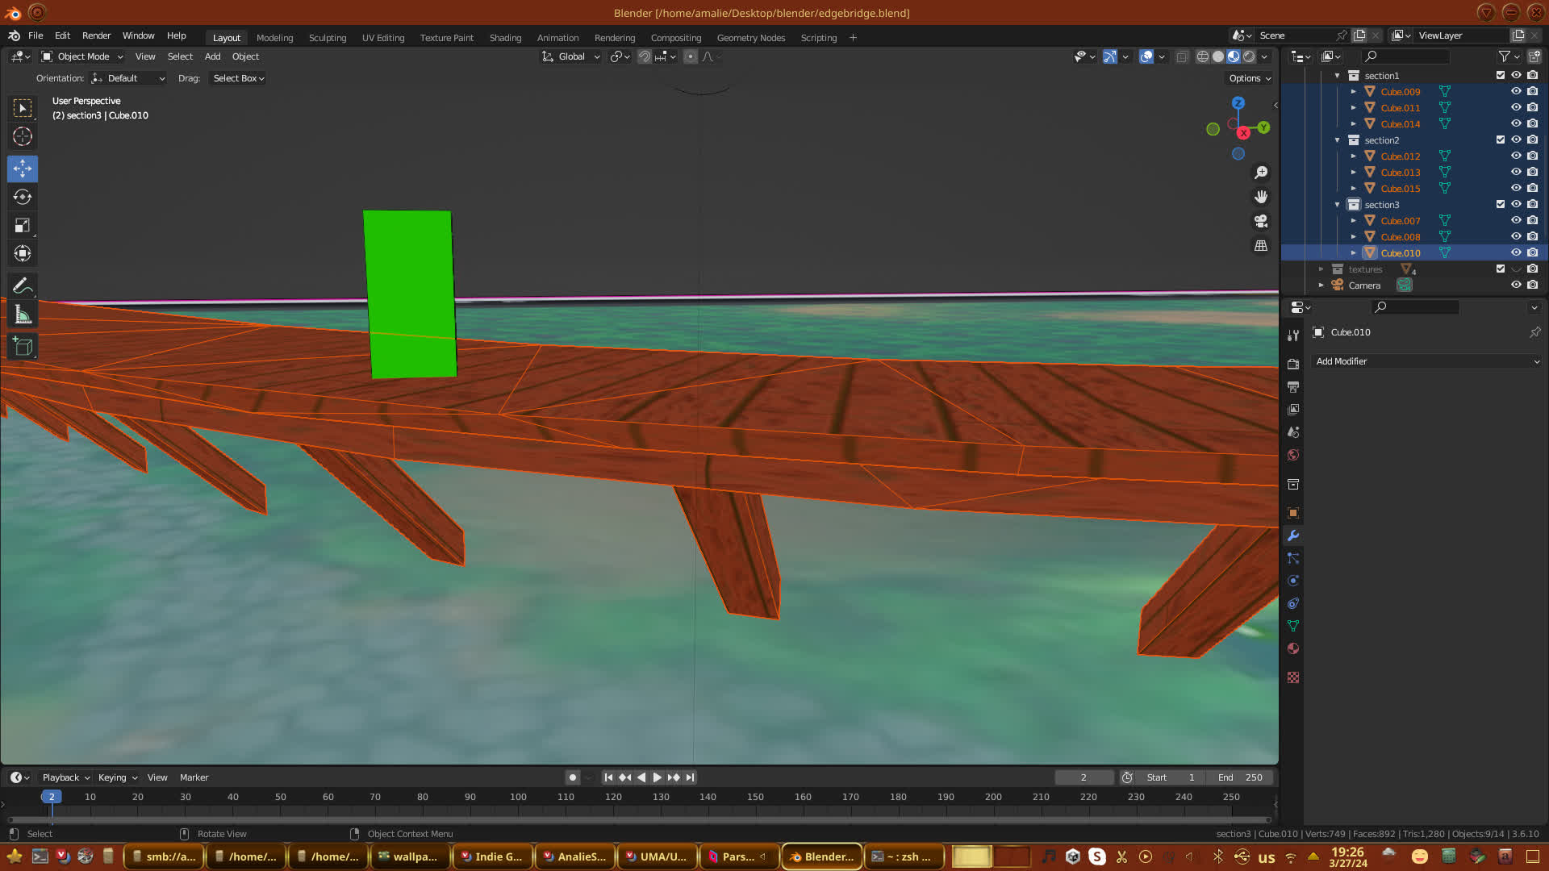
Task: Activate the Annotate pencil tool
Action: [x=23, y=285]
